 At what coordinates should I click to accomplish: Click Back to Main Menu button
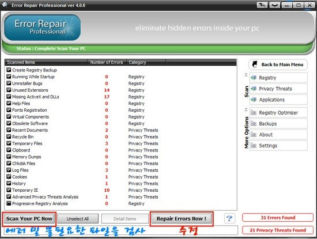pos(278,65)
